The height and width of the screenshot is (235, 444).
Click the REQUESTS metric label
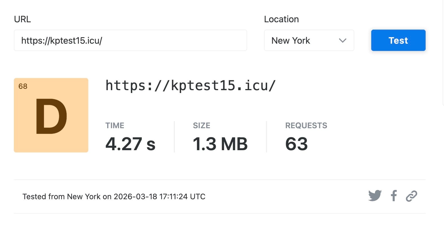(306, 125)
